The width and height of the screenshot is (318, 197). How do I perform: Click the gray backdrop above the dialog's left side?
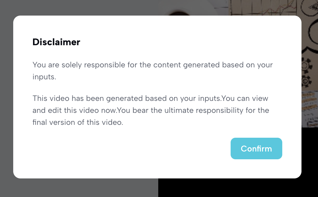click(x=75, y=7)
